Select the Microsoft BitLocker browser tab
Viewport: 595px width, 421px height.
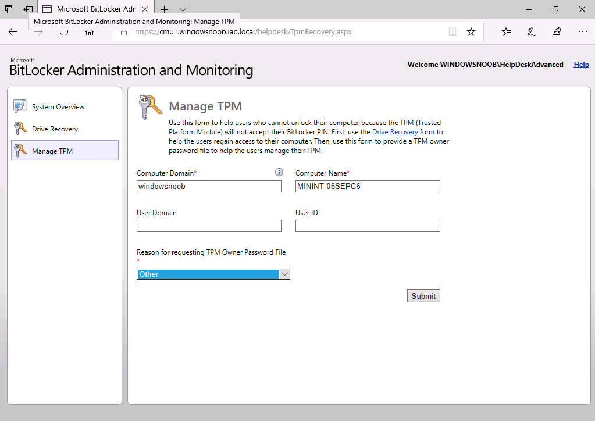(96, 9)
